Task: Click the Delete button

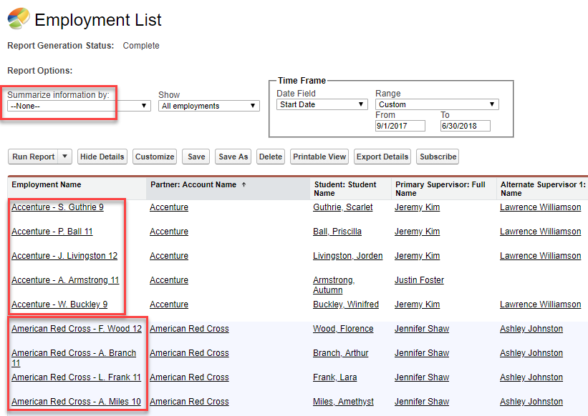Action: click(x=271, y=157)
